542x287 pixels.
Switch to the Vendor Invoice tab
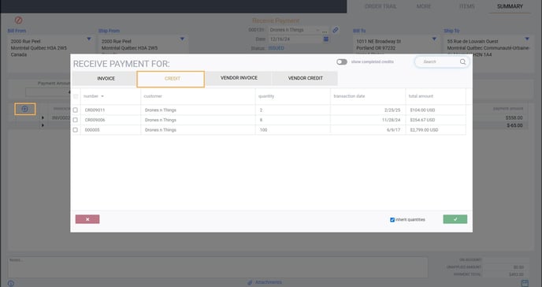coord(239,78)
